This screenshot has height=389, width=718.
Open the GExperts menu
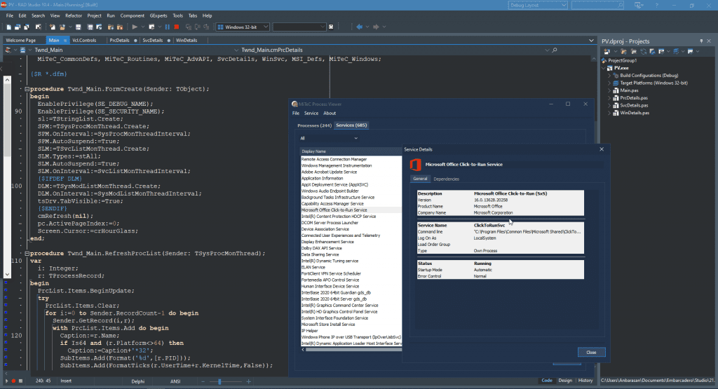pyautogui.click(x=158, y=15)
